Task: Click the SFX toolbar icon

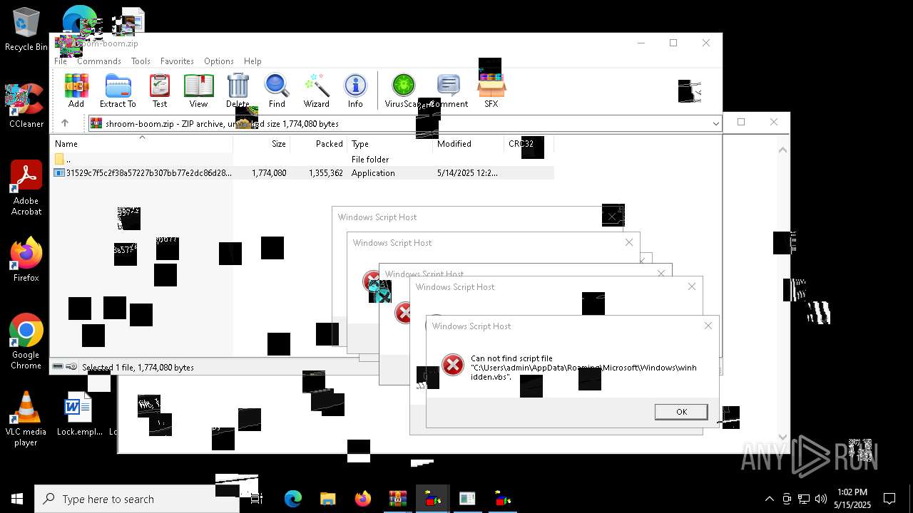Action: [491, 90]
